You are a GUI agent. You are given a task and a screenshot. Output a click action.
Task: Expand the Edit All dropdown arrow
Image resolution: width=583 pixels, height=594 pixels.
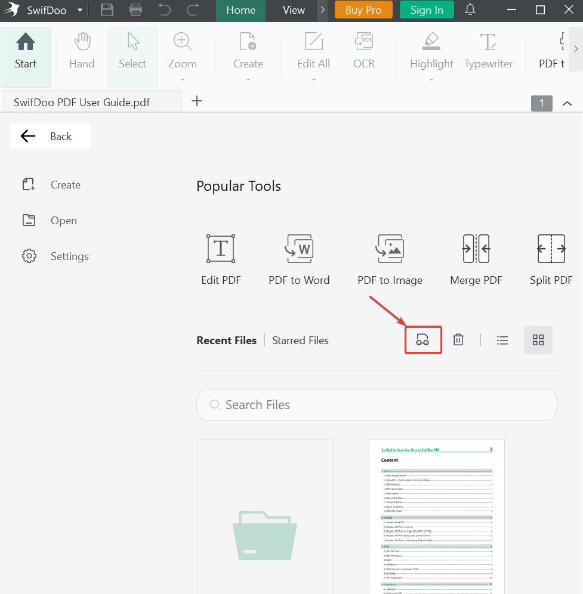[313, 79]
